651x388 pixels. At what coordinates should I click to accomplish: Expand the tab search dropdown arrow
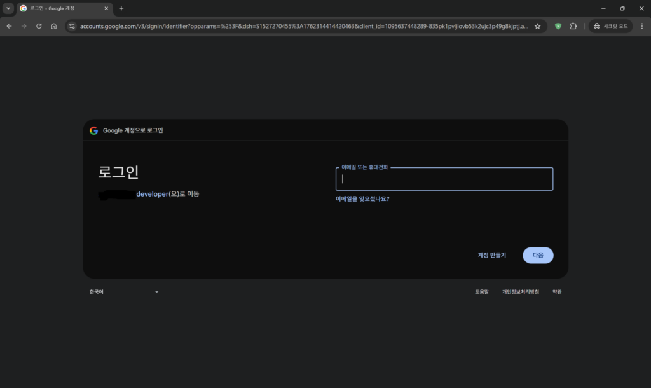[x=8, y=8]
